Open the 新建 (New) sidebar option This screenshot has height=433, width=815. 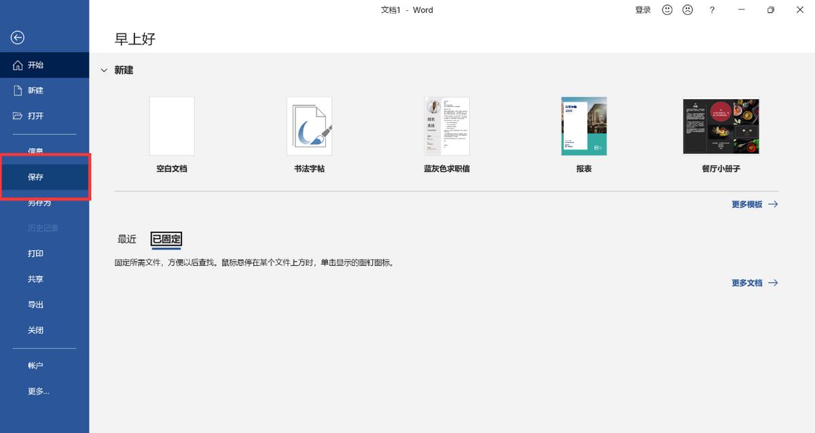coord(35,90)
